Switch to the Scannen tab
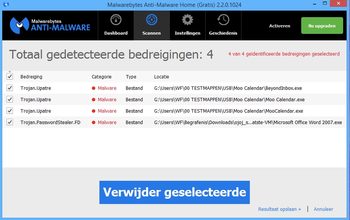This screenshot has height=220, width=350. (x=152, y=26)
